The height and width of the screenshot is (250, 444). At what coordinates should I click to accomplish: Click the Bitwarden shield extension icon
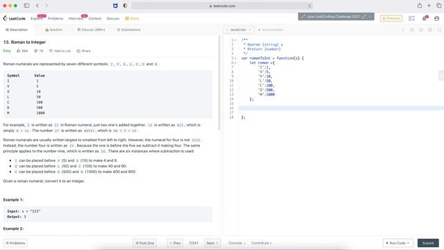point(115,6)
